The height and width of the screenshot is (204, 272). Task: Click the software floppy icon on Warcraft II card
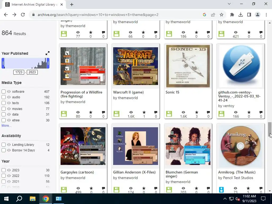click(x=116, y=114)
